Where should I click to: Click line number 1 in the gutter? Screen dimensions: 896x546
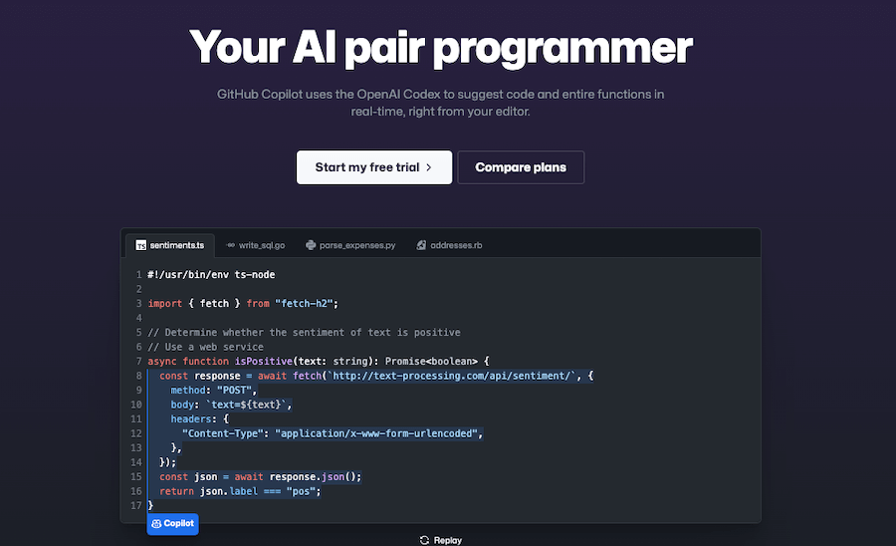pyautogui.click(x=138, y=275)
